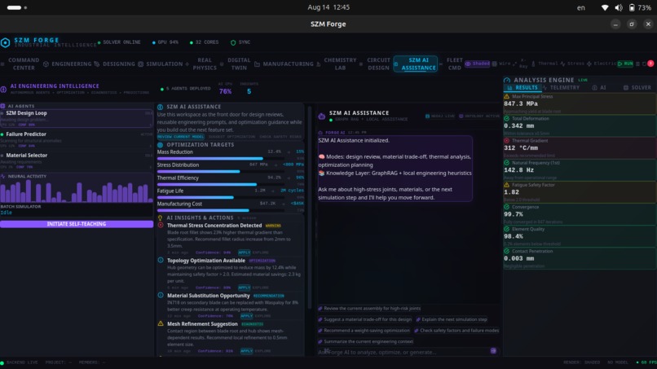Go to the Chemistry Lab section
The height and width of the screenshot is (369, 657).
340,64
